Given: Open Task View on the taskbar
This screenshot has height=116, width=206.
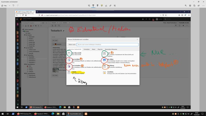Looking at the screenshot, I should [x=8, y=114].
